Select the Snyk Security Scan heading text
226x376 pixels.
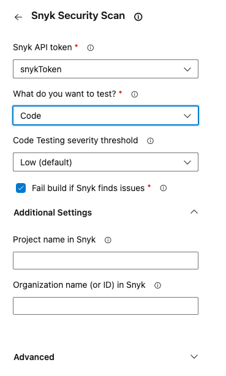(78, 16)
